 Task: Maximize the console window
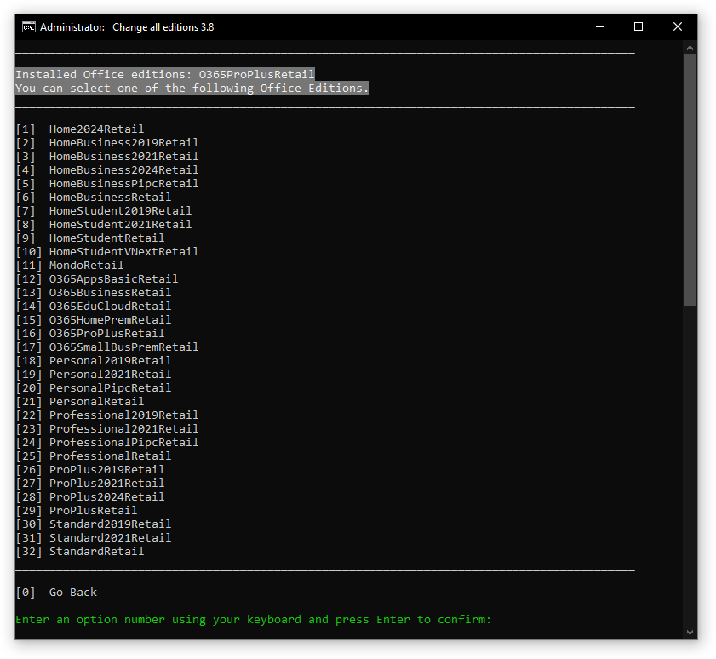point(639,26)
